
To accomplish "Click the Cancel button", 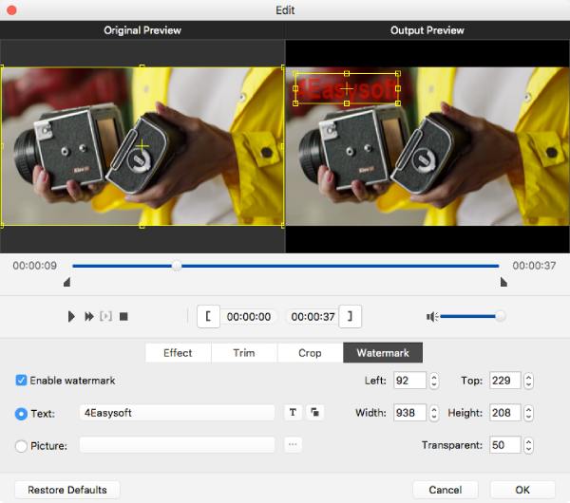I will [446, 490].
